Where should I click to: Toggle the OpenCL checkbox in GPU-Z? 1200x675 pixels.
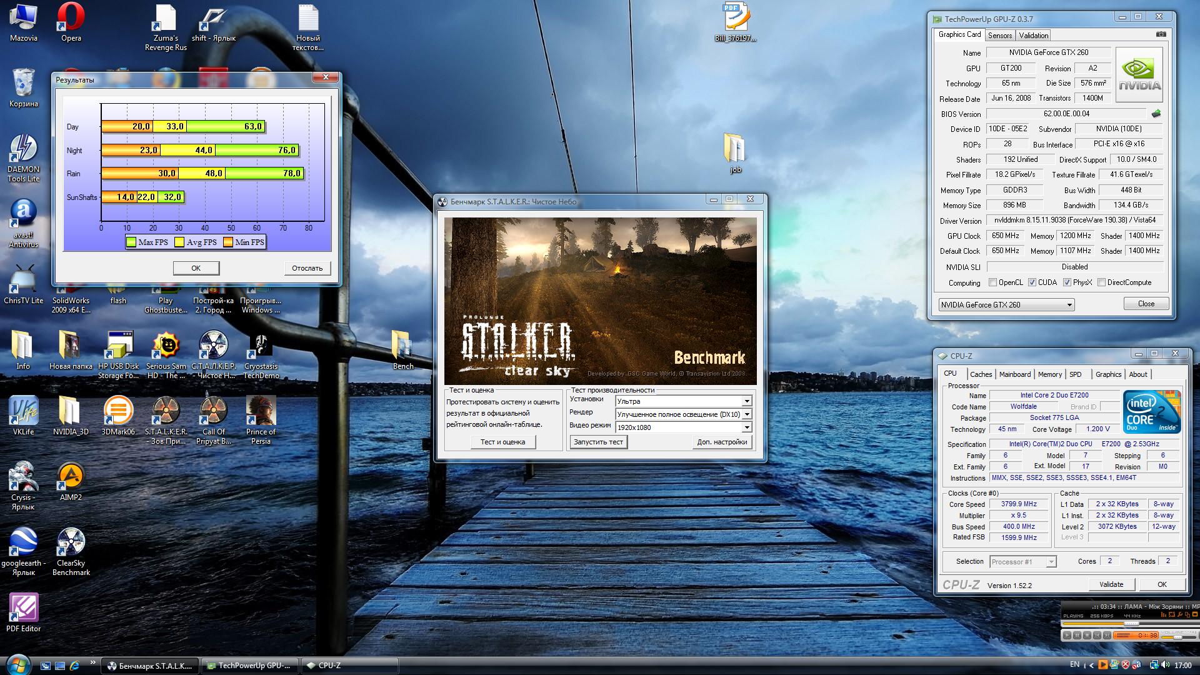pyautogui.click(x=992, y=282)
